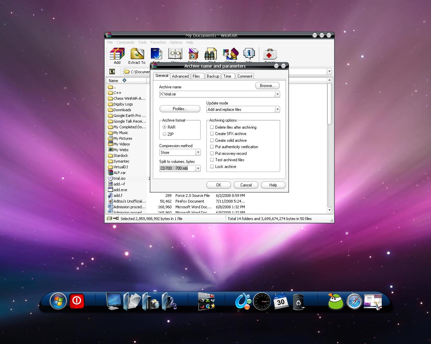This screenshot has width=431, height=344.
Task: Click the power button icon in dock
Action: click(77, 300)
